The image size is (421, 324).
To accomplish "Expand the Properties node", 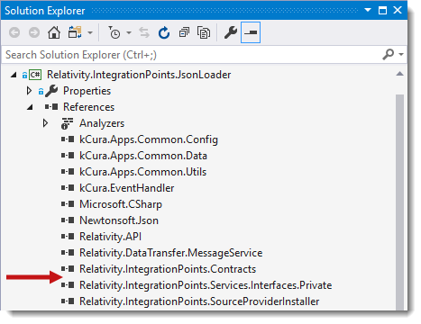I will click(x=29, y=91).
